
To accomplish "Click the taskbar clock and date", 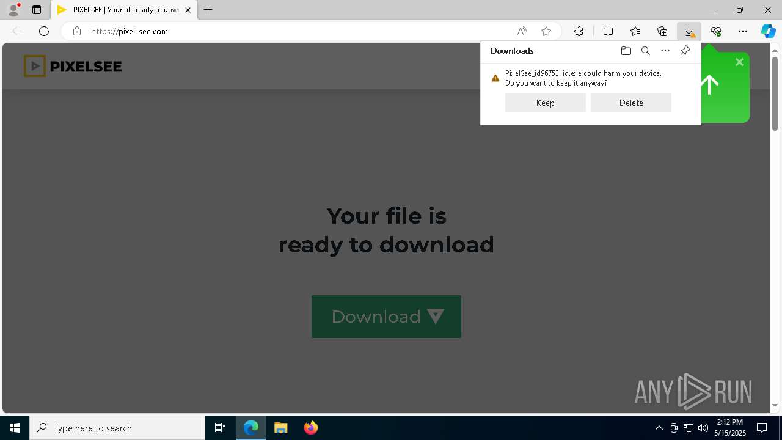I will click(x=730, y=428).
